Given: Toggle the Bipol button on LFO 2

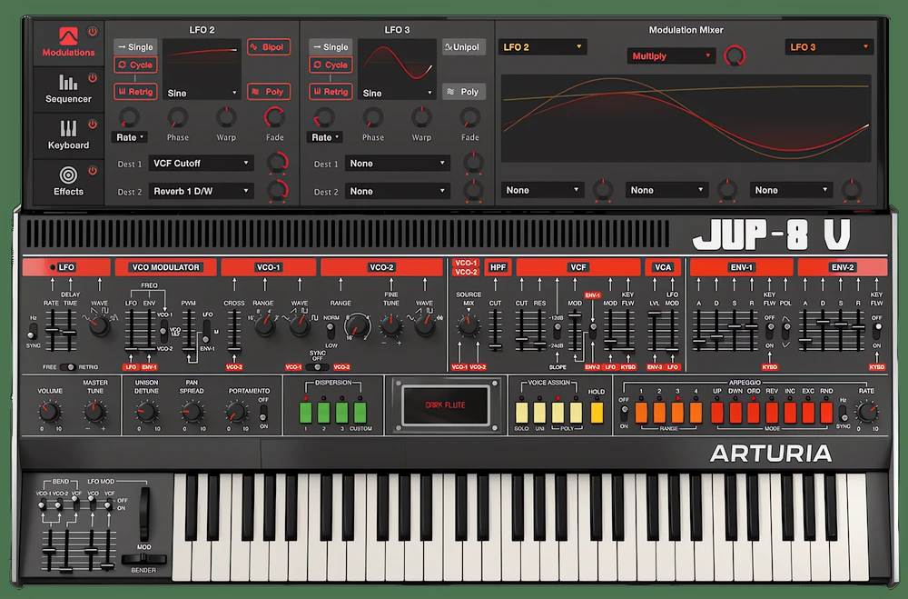Looking at the screenshot, I should (269, 47).
